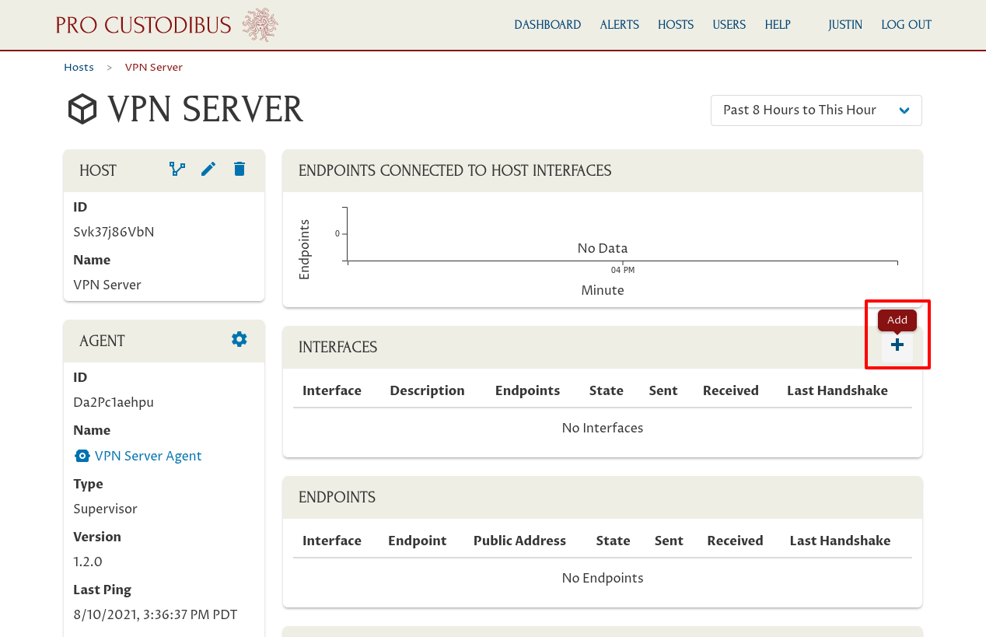Click the Endpoints table Endpoint header

point(418,541)
